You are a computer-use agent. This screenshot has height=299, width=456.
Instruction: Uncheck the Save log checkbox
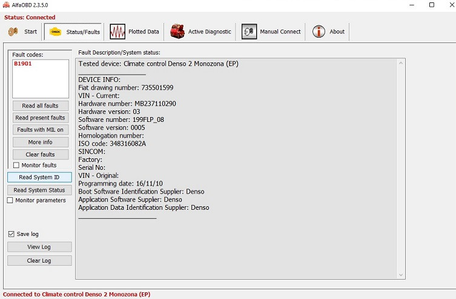pyautogui.click(x=12, y=234)
